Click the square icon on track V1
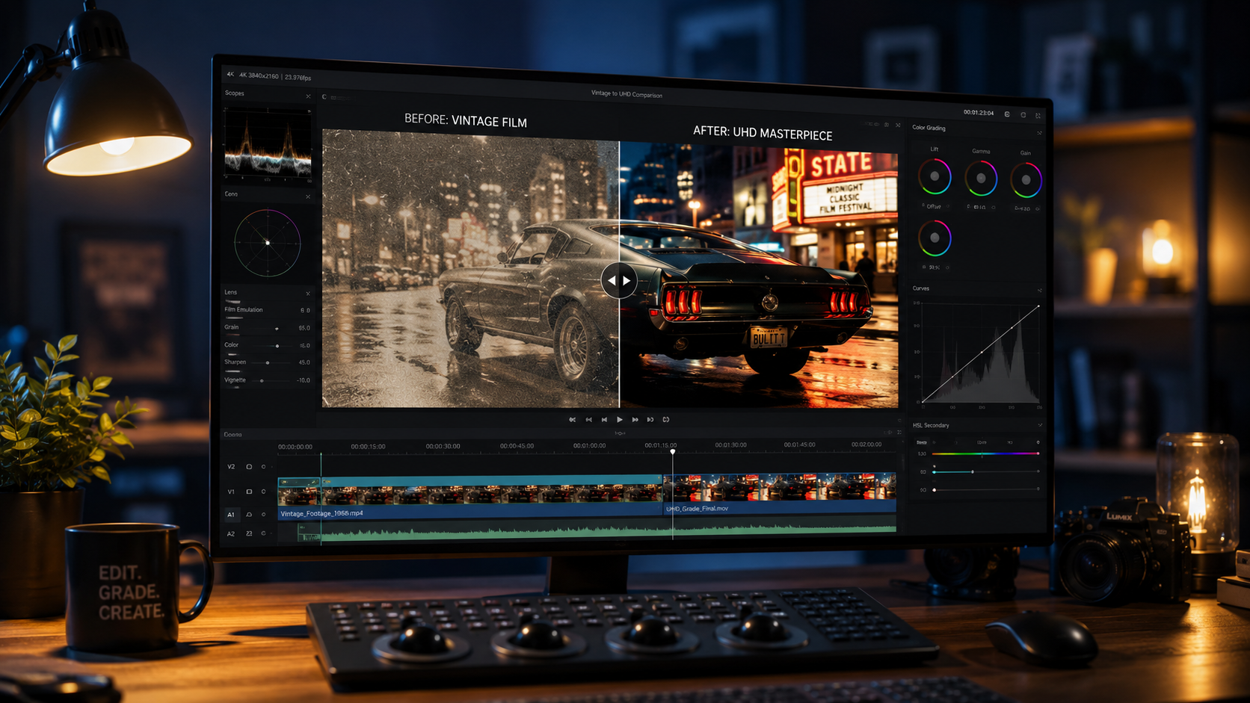Screen dimensions: 1250x703 (x=249, y=492)
